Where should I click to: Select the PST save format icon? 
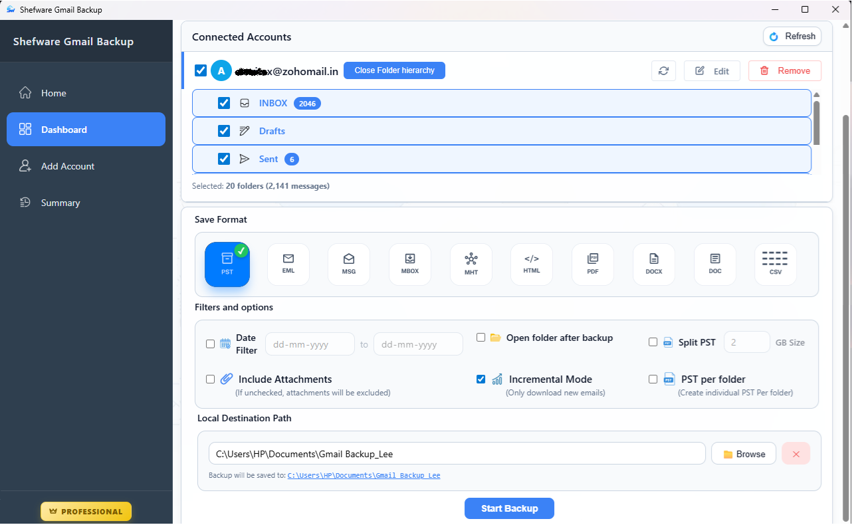coord(227,264)
